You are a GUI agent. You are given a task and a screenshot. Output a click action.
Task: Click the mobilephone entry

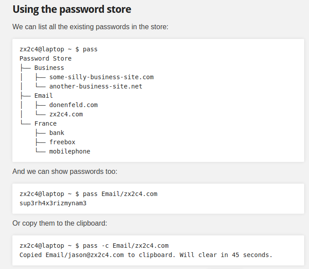(x=70, y=151)
